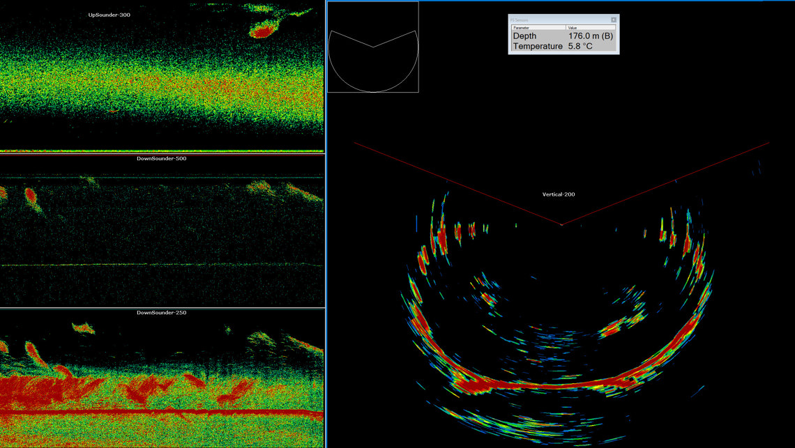The image size is (795, 448).
Task: Close the sensors readout panel
Action: [x=614, y=20]
